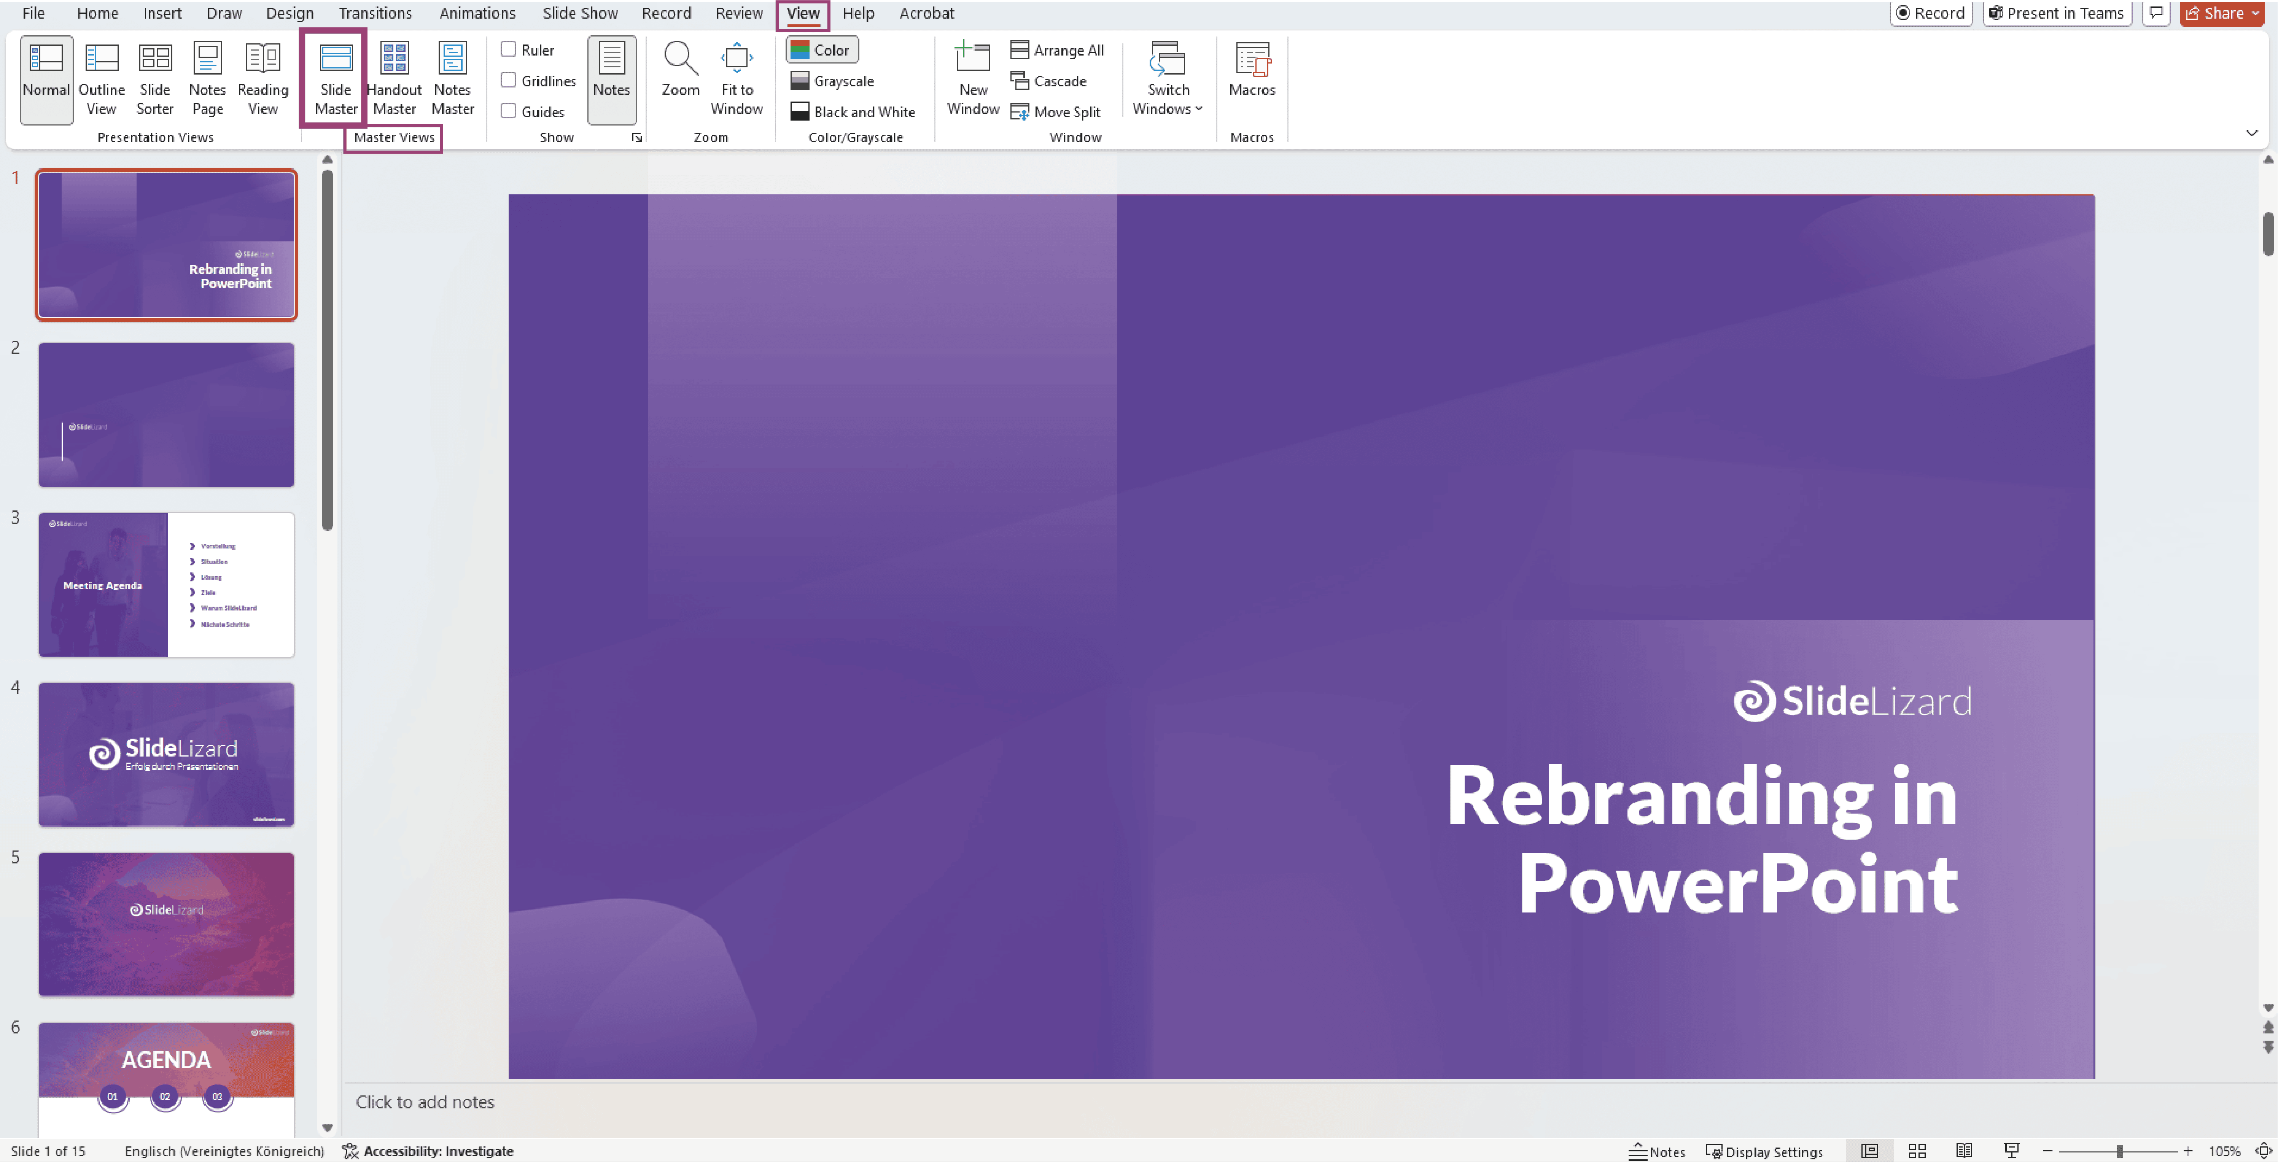This screenshot has height=1162, width=2278.
Task: Click Present in Teams button
Action: click(x=2057, y=13)
